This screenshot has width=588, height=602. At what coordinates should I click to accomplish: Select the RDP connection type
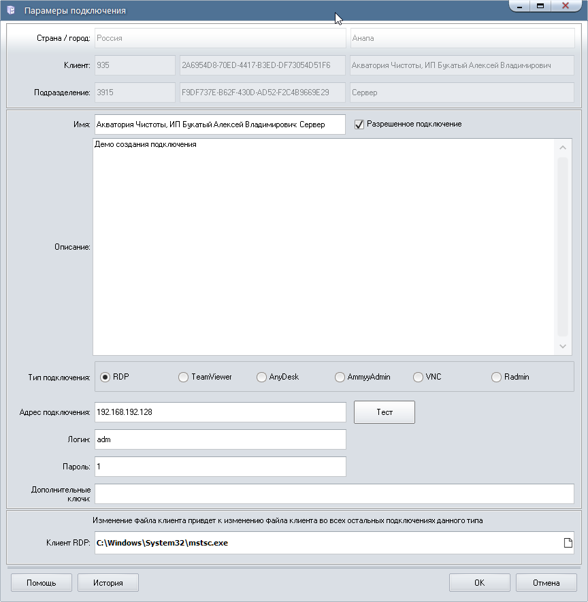(105, 377)
